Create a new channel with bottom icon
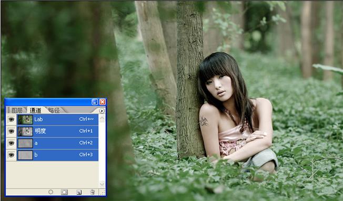343x201 pixels. pos(79,192)
